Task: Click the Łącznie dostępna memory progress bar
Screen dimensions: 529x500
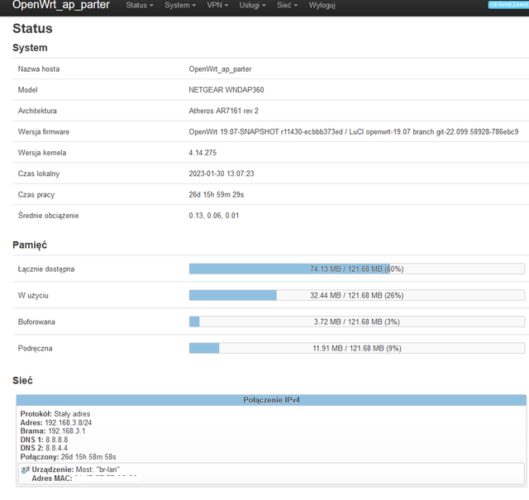Action: [x=357, y=269]
